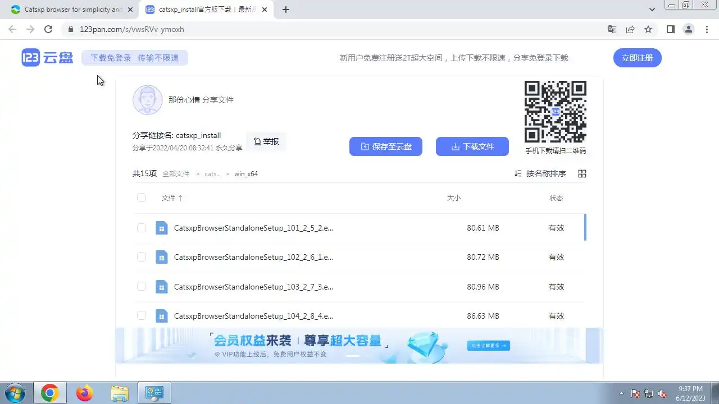The image size is (719, 404).
Task: Click the 状态 column header
Action: (556, 198)
